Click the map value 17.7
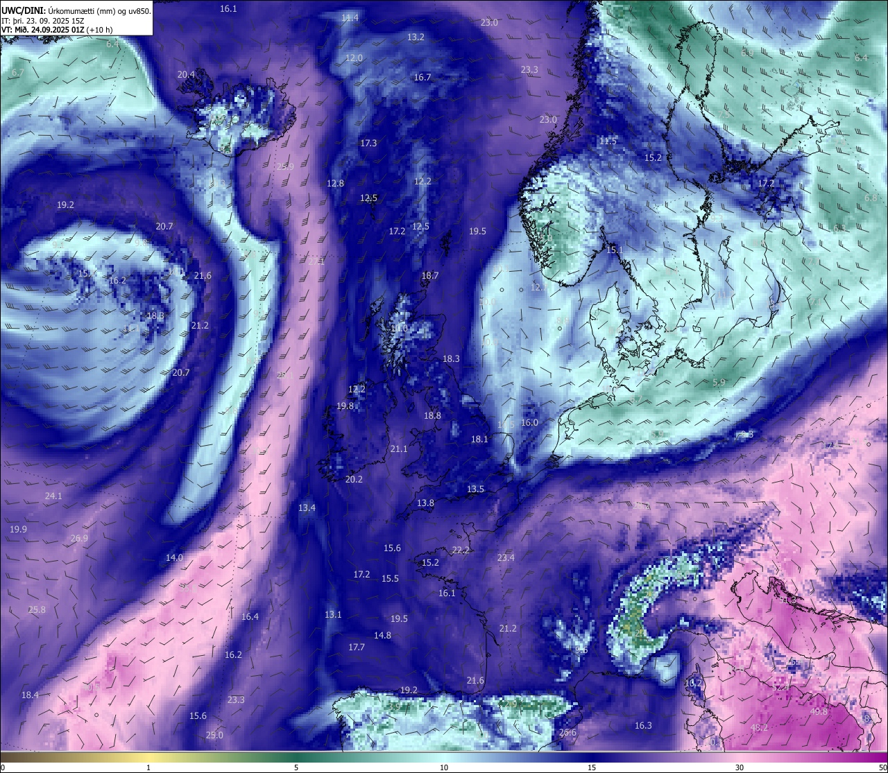The width and height of the screenshot is (888, 773). (357, 647)
